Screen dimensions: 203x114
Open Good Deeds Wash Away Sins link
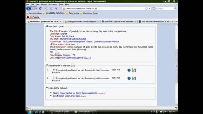(66, 96)
